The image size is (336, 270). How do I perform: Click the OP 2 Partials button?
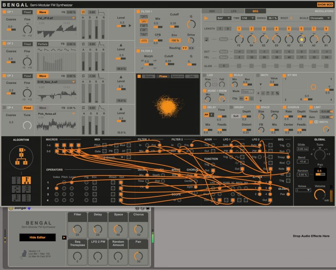click(x=42, y=44)
